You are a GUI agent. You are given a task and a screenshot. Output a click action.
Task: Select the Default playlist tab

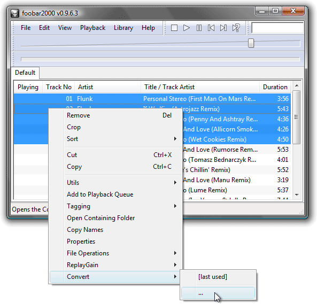[25, 73]
